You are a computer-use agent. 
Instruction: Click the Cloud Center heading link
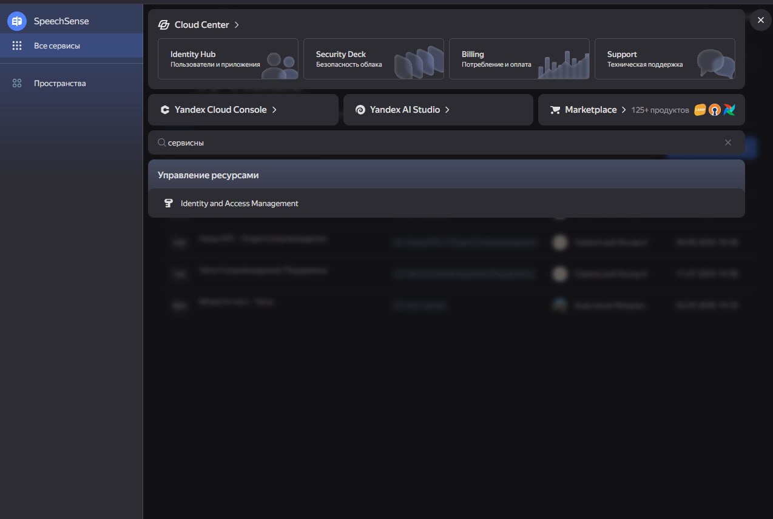coord(202,25)
